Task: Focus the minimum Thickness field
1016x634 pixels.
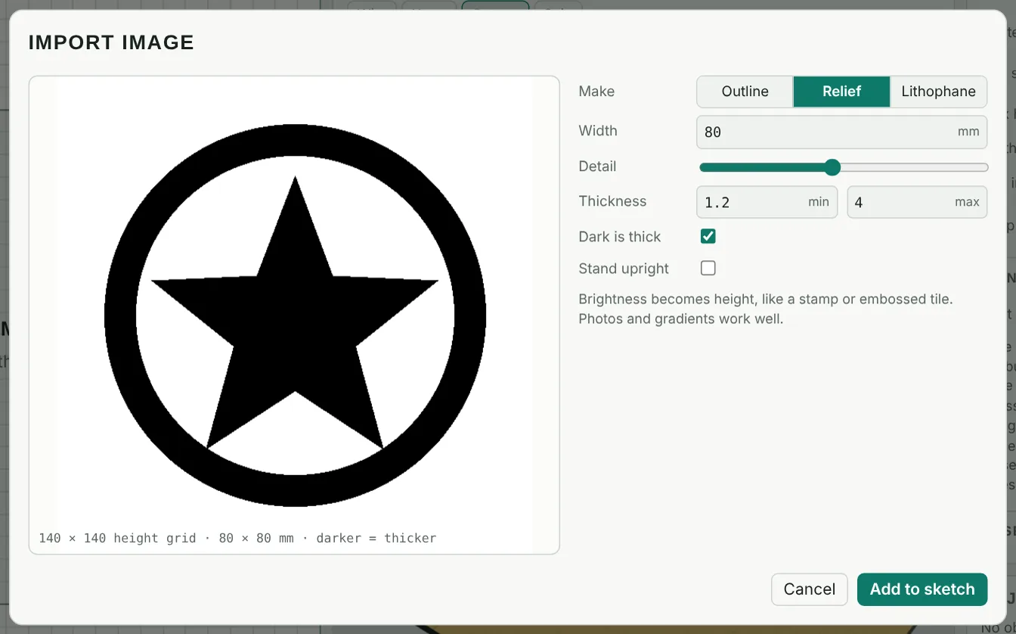Action: (x=767, y=202)
